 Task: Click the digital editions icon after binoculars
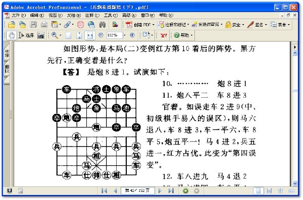[115, 24]
